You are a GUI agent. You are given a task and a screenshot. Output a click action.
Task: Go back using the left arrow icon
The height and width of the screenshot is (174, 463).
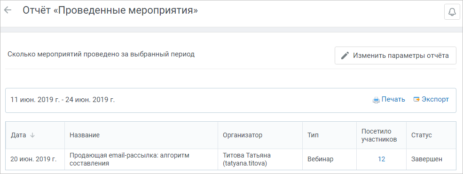coord(8,10)
